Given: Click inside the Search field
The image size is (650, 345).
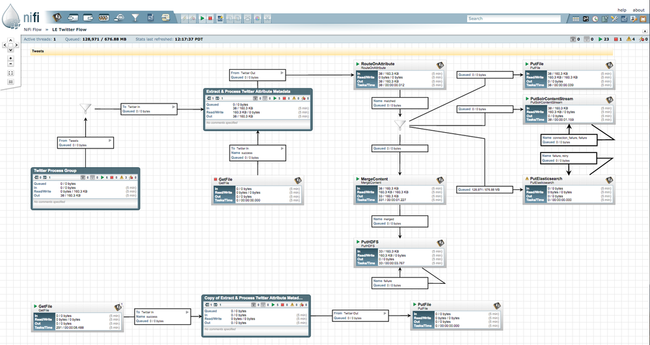Looking at the screenshot, I should [x=513, y=19].
